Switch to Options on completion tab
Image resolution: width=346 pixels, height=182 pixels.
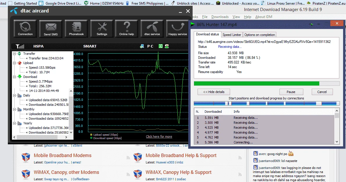pyautogui.click(x=259, y=35)
